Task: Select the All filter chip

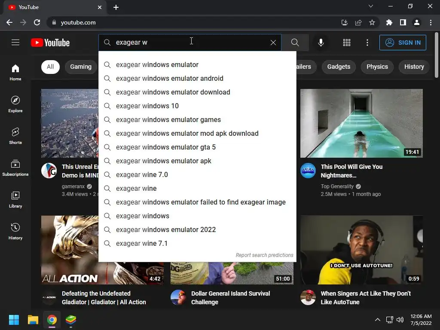Action: point(50,67)
